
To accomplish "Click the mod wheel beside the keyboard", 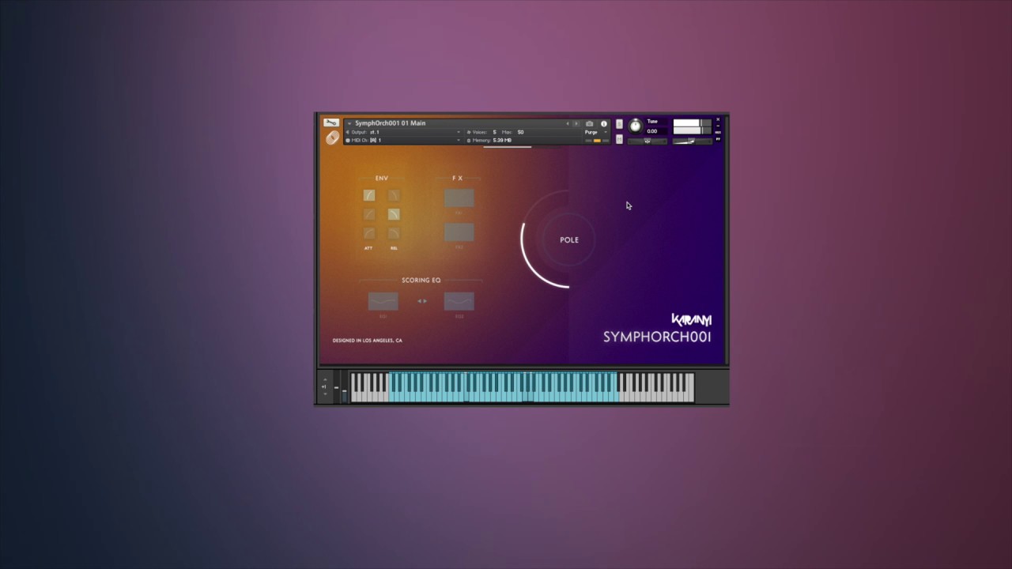I will click(x=345, y=387).
